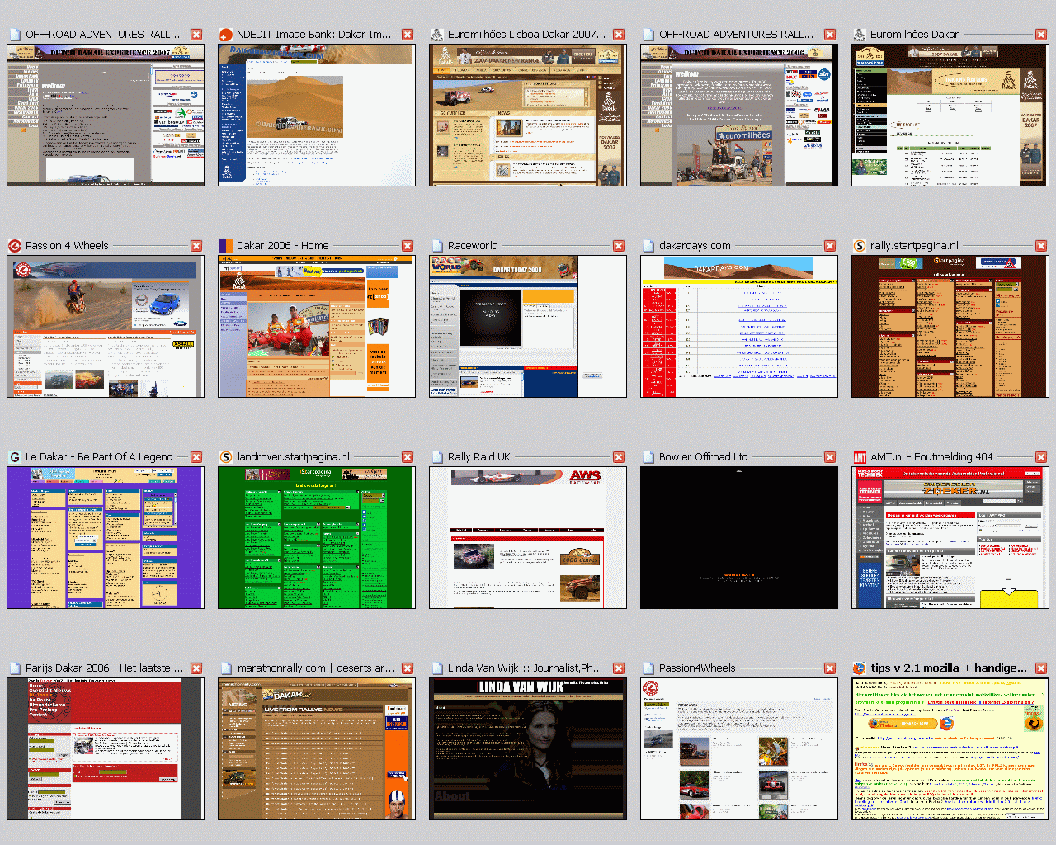Close the marathonrally.com tab
The height and width of the screenshot is (845, 1056).
click(x=408, y=668)
